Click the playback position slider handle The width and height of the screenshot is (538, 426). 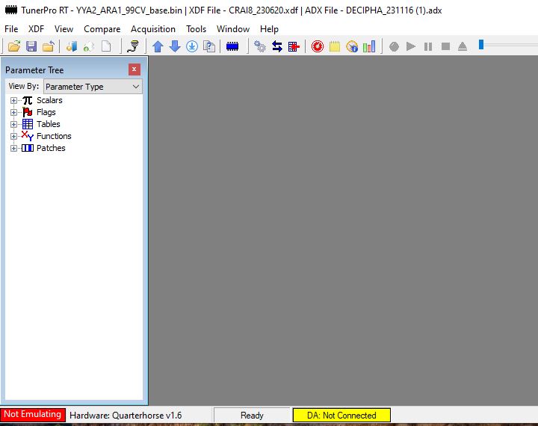tap(482, 45)
